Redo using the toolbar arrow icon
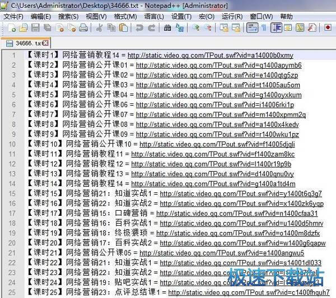 tap(152, 28)
